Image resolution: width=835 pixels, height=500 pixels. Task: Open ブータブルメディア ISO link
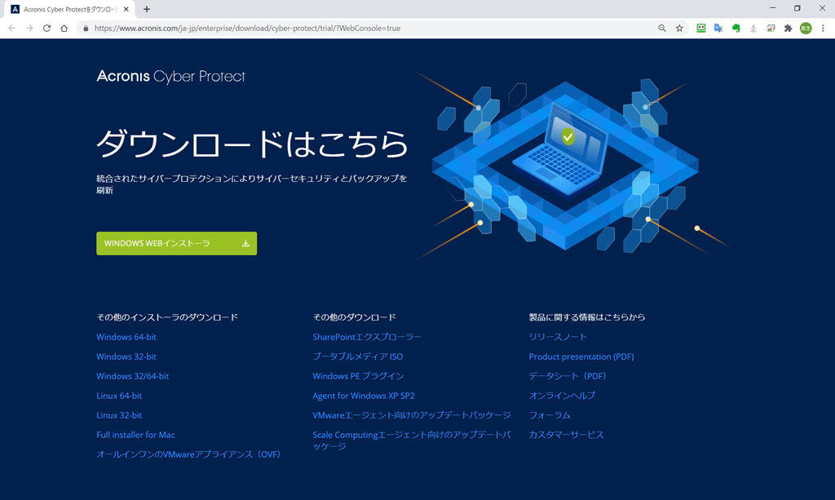tap(358, 356)
